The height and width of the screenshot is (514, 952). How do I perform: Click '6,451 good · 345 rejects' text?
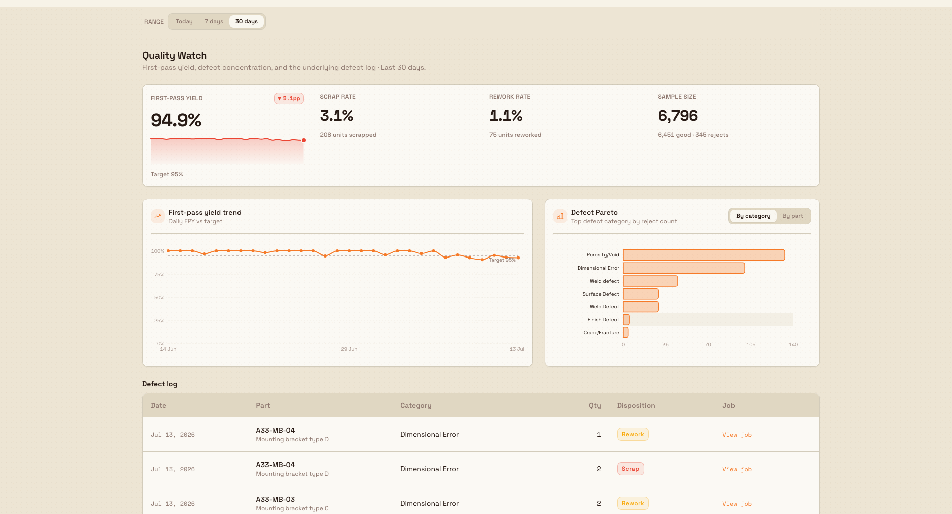(x=693, y=135)
